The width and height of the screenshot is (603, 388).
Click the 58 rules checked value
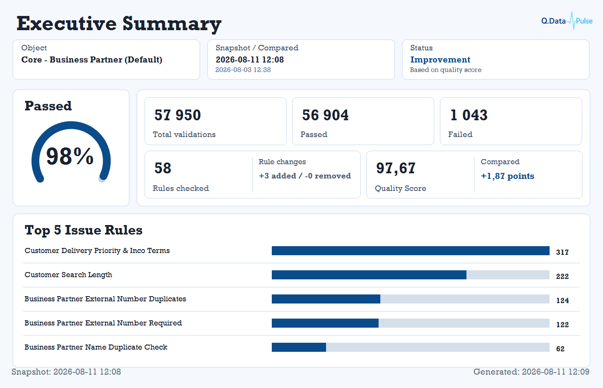[x=163, y=168]
